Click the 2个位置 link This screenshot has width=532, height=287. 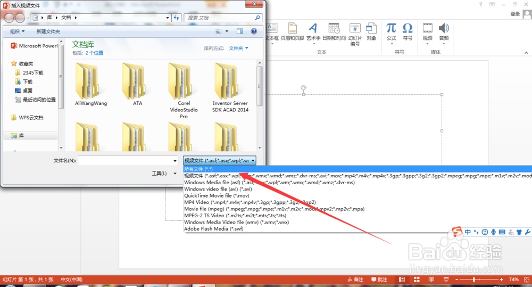point(94,53)
